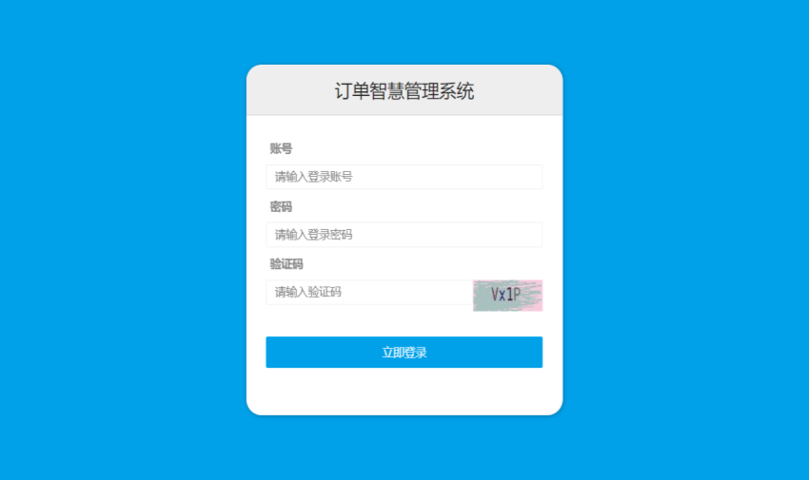Select the field showing 请输入登录密码 placeholder

pyautogui.click(x=404, y=235)
